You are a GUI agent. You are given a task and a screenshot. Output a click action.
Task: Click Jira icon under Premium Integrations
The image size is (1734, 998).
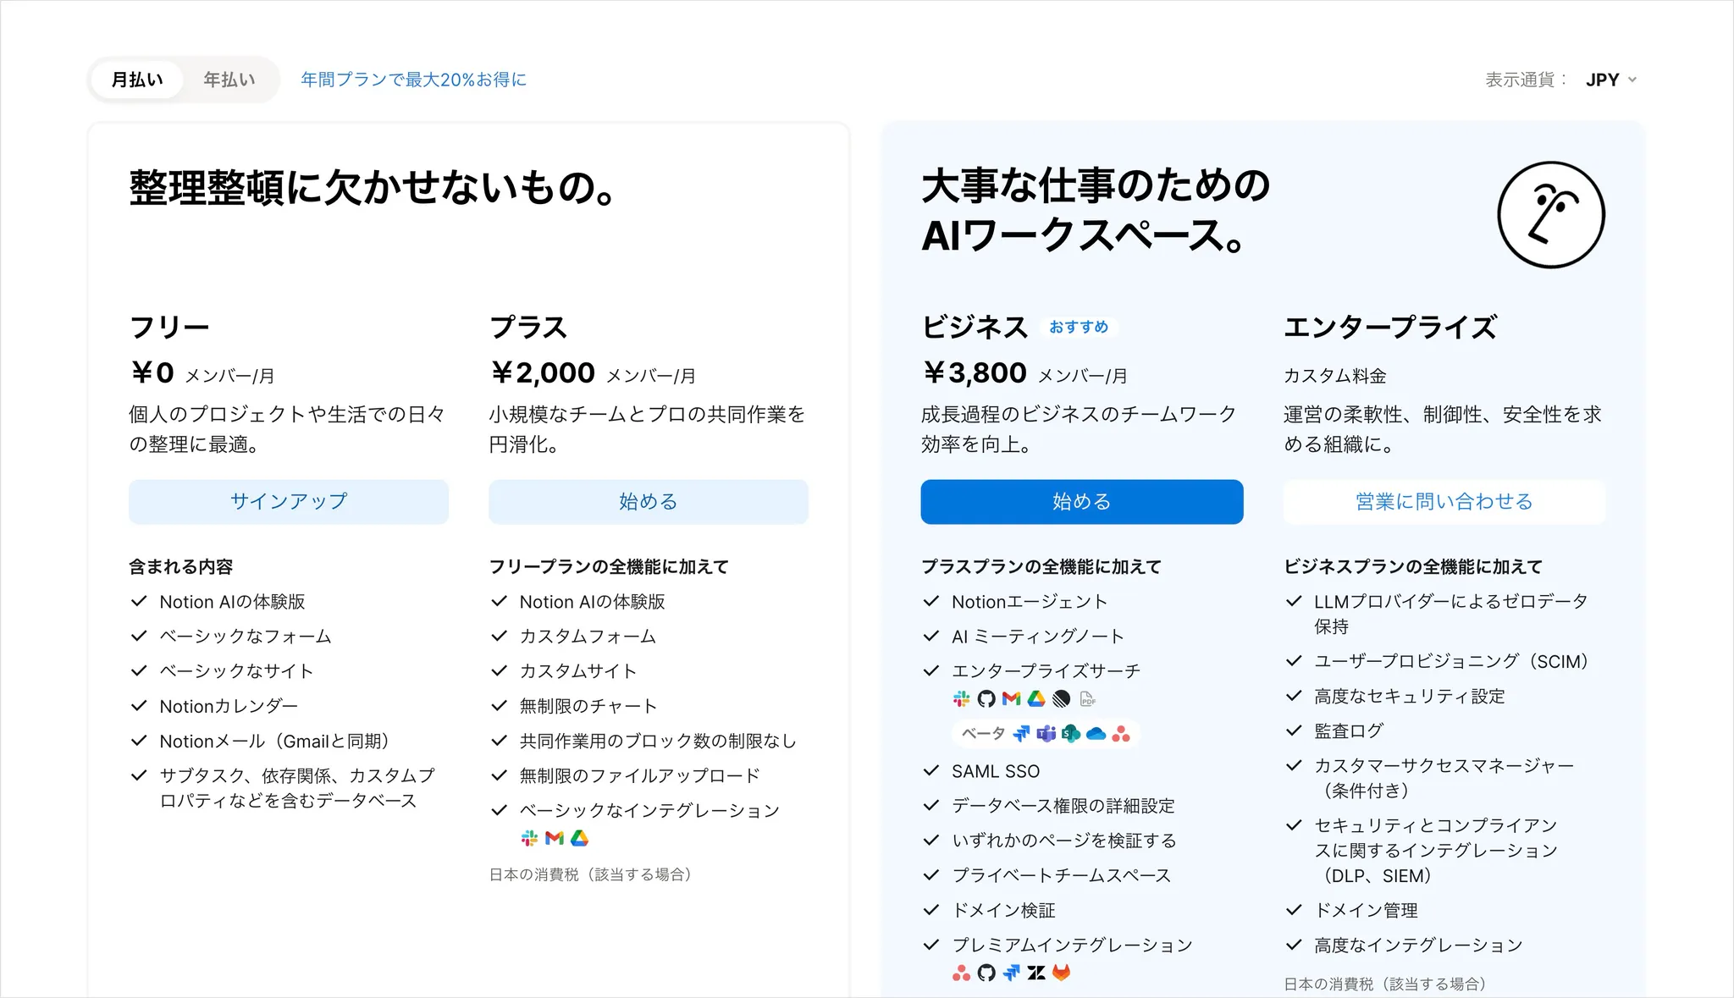click(1011, 973)
